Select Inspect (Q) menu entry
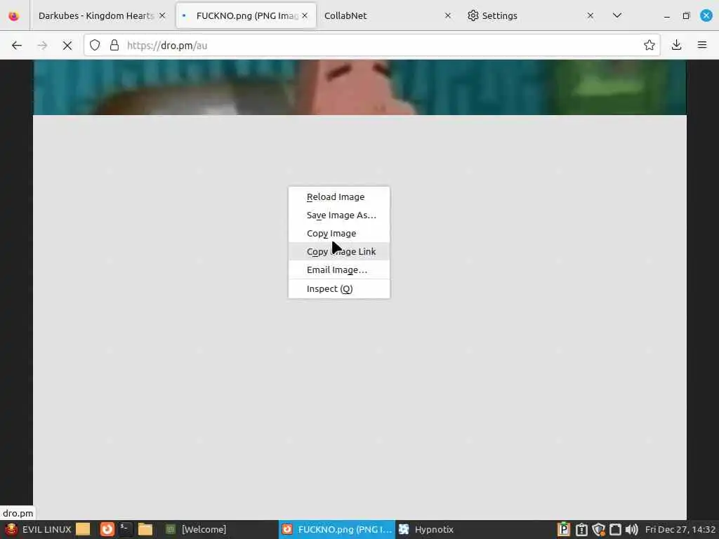Viewport: 719px width, 539px height. (x=339, y=288)
